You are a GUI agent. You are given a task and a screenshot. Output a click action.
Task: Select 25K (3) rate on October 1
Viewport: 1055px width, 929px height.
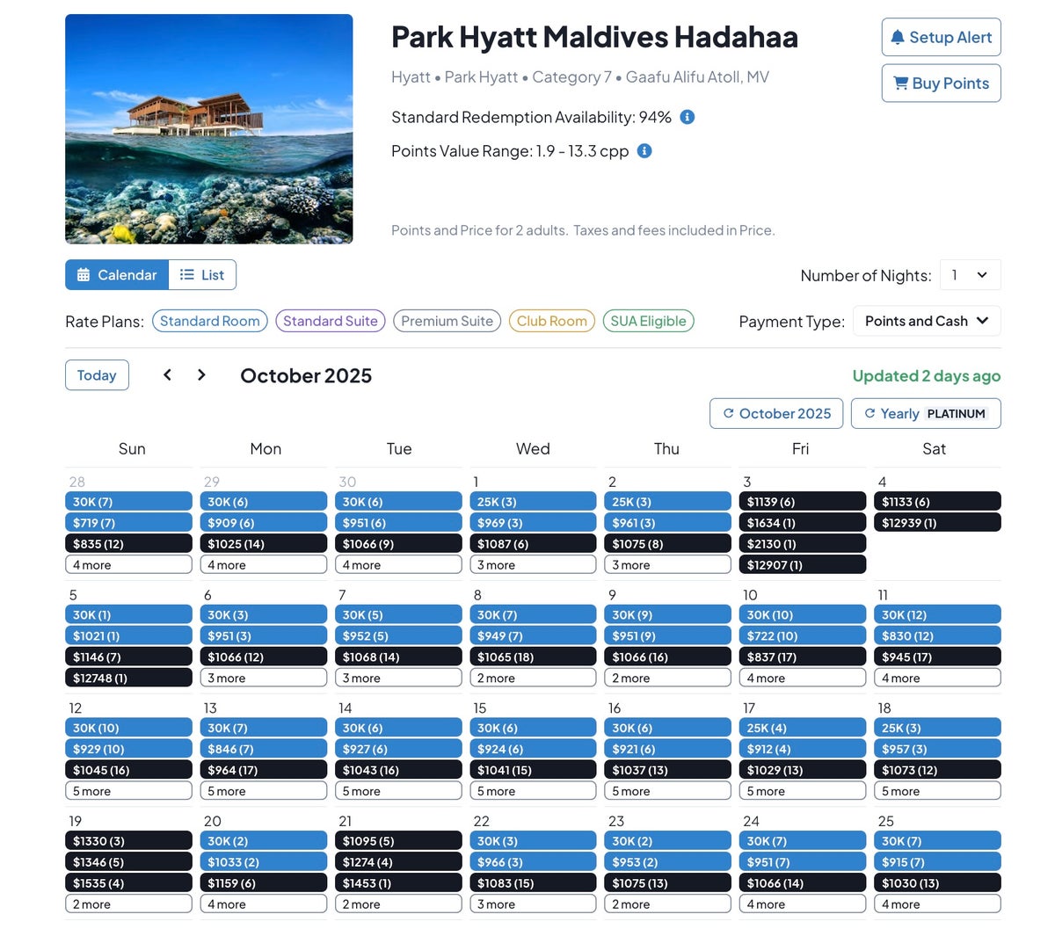click(x=533, y=502)
